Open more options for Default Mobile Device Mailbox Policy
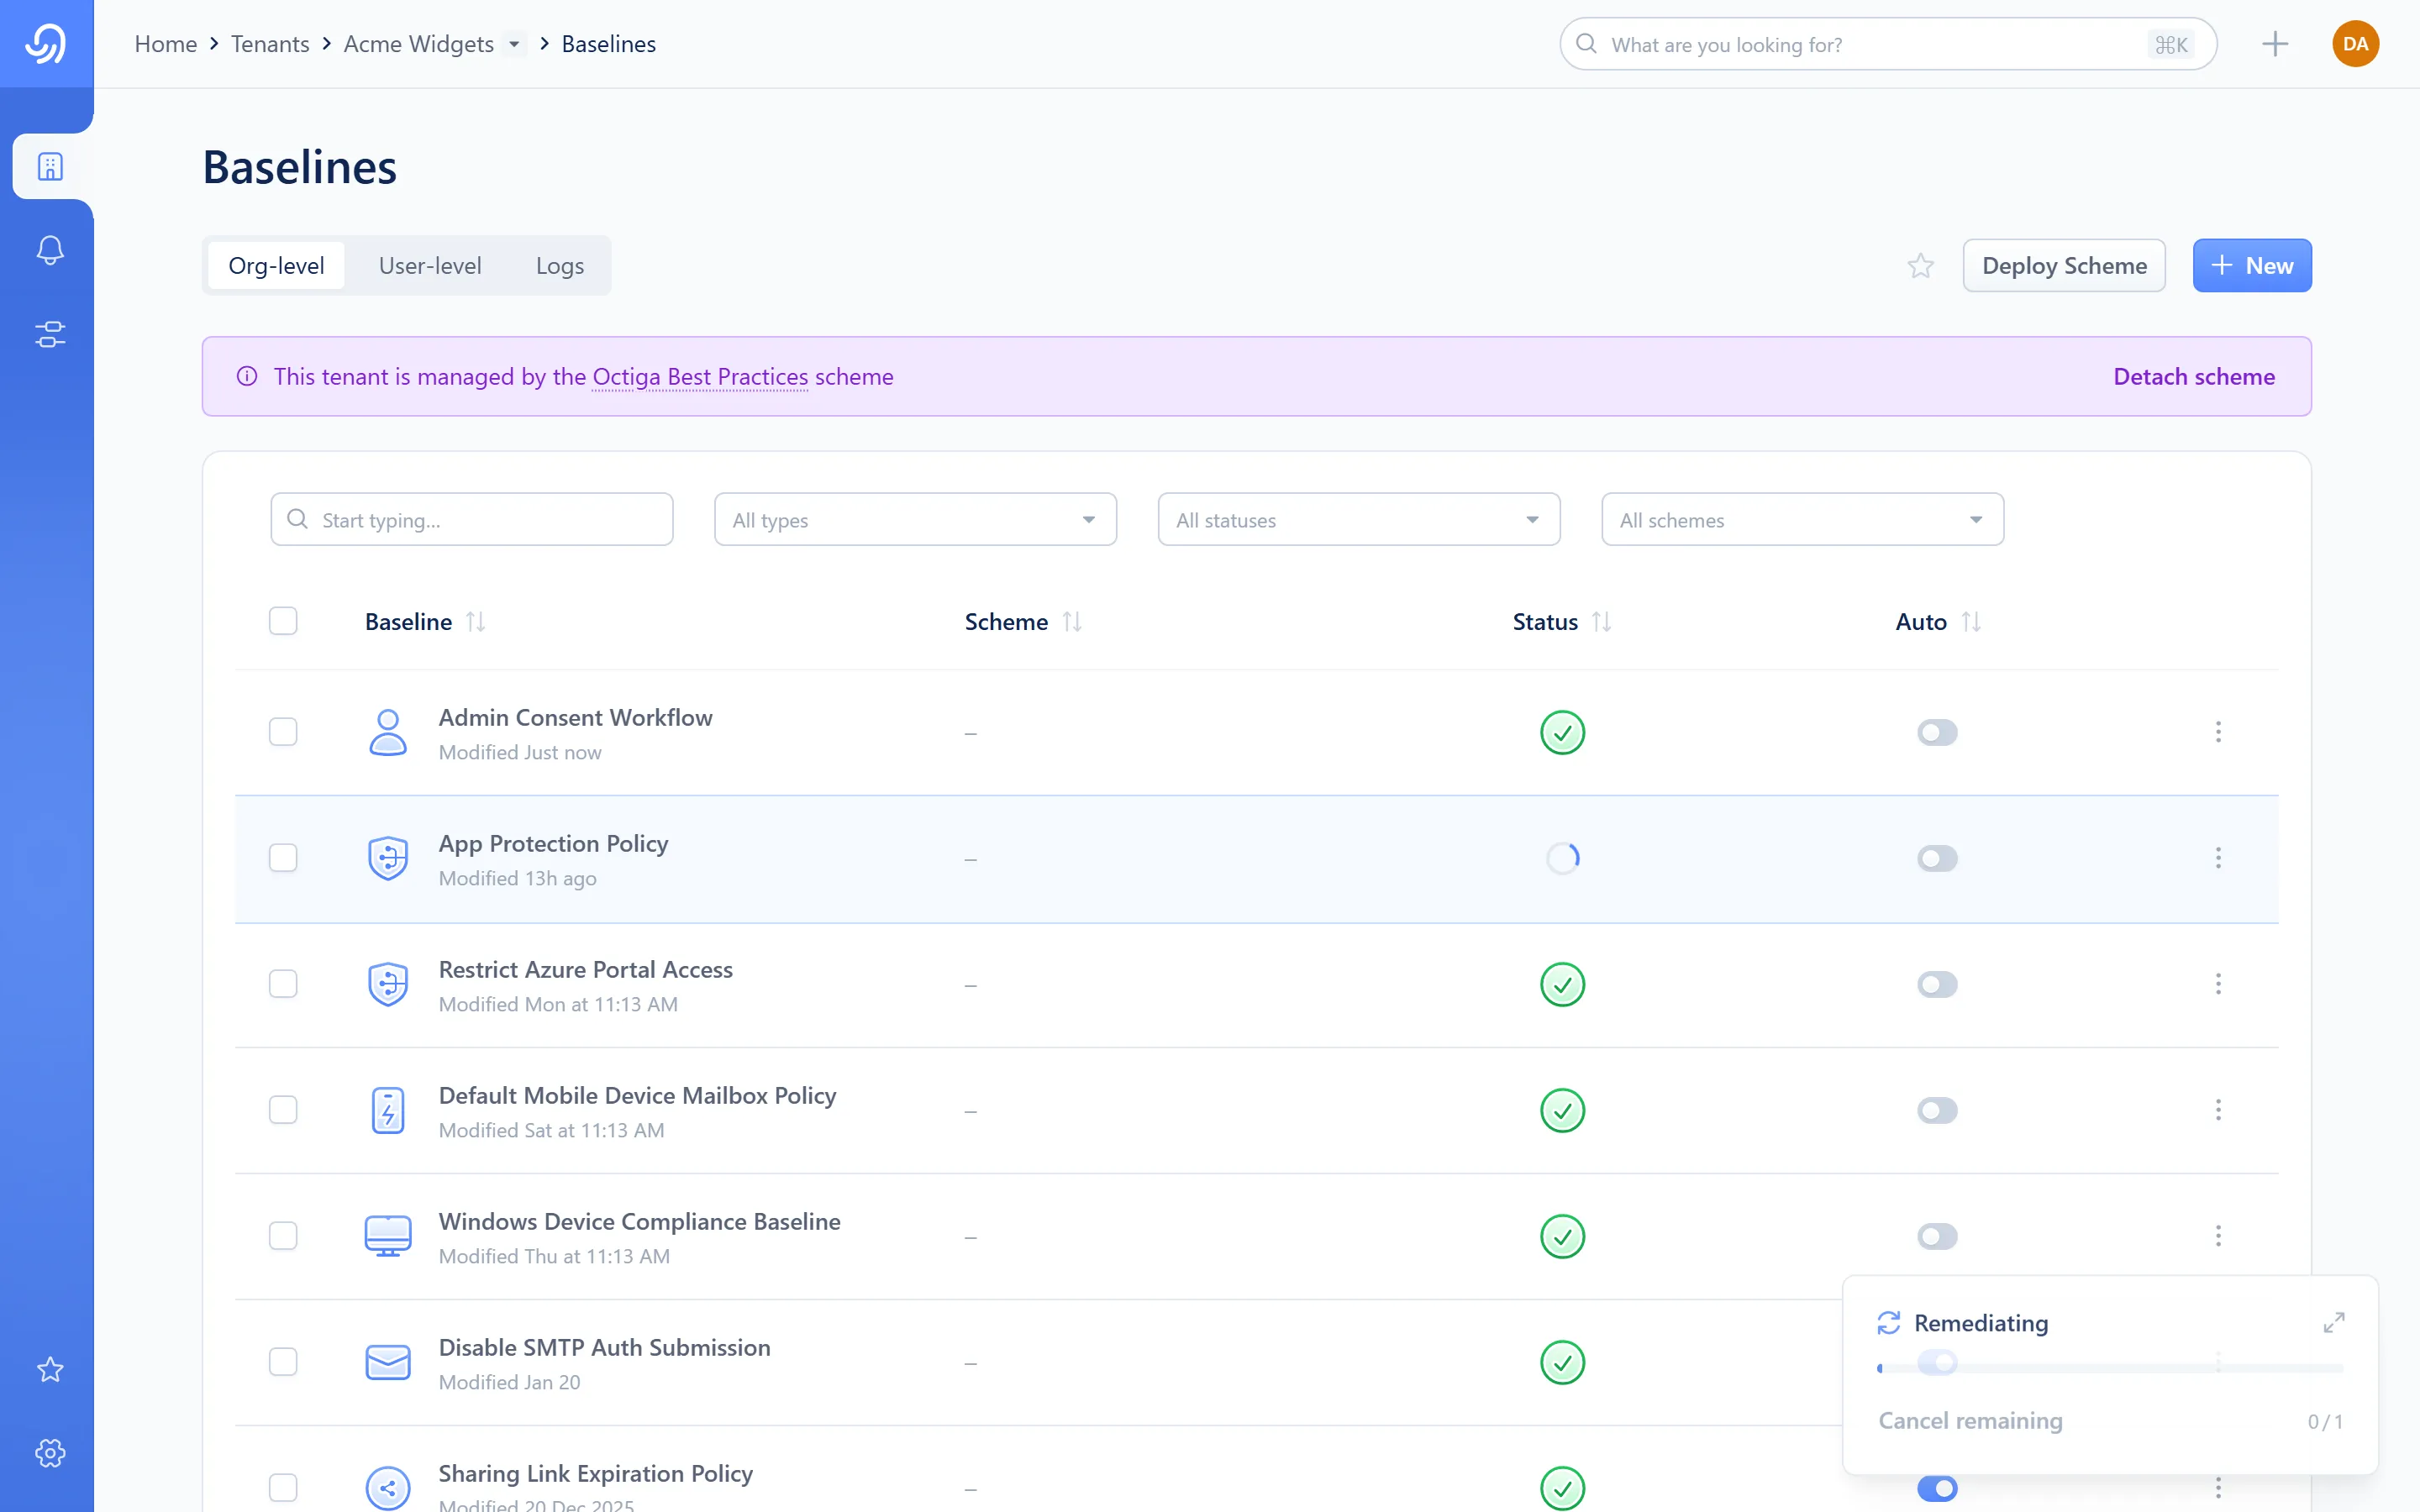Viewport: 2420px width, 1512px height. [2218, 1110]
